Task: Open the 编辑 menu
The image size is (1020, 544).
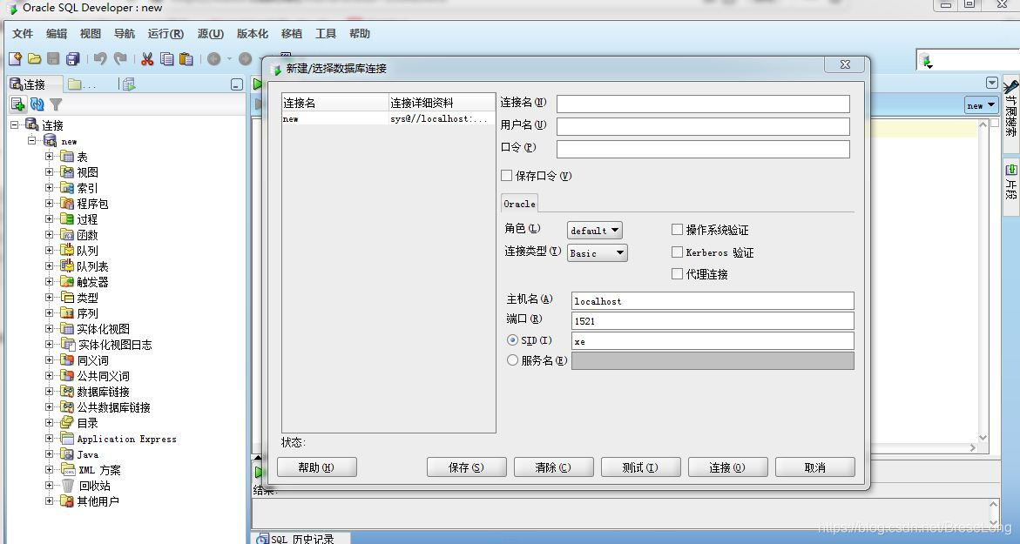Action: [57, 34]
